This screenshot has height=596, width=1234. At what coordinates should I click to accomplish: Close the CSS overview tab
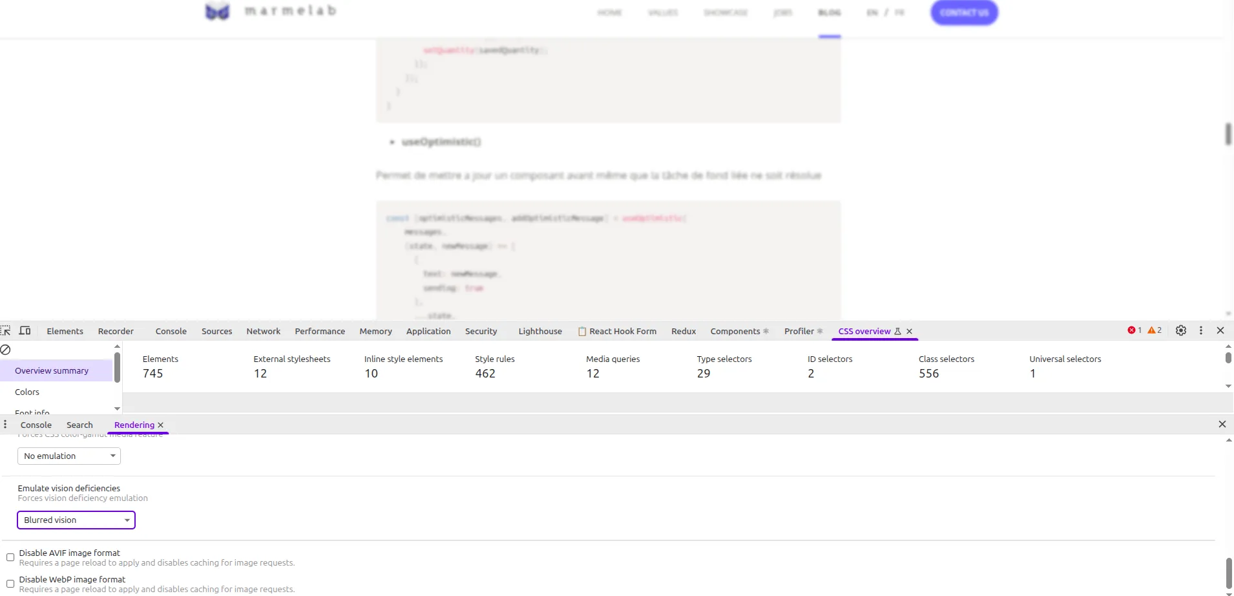(909, 331)
